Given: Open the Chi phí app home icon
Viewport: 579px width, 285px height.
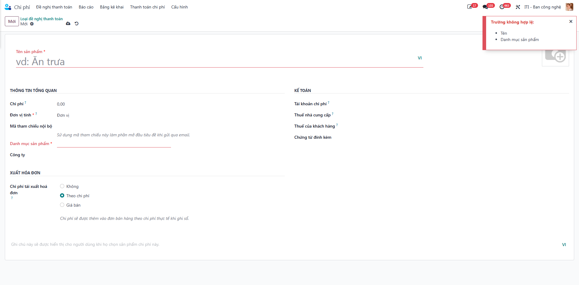Looking at the screenshot, I should (8, 7).
